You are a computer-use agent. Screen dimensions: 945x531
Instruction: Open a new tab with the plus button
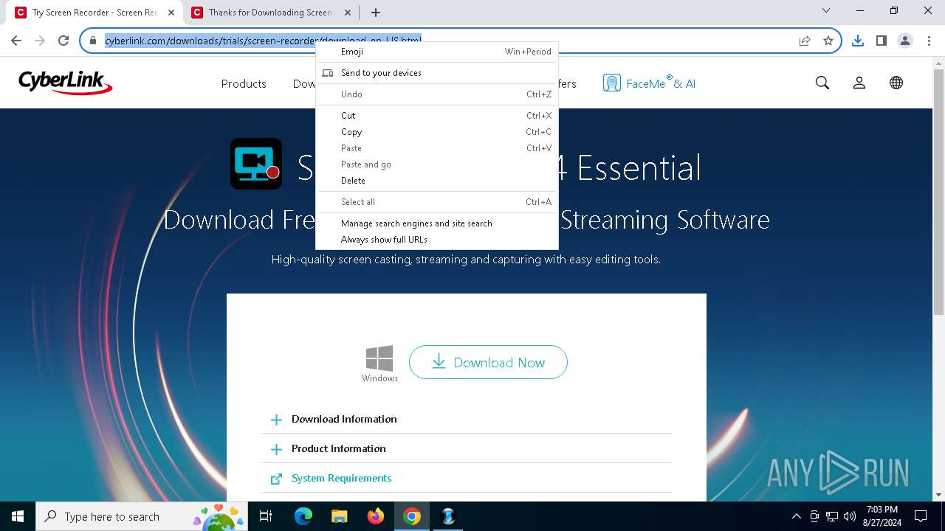(376, 13)
